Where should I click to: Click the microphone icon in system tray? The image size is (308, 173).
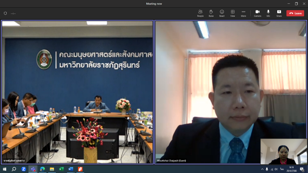click(267, 169)
